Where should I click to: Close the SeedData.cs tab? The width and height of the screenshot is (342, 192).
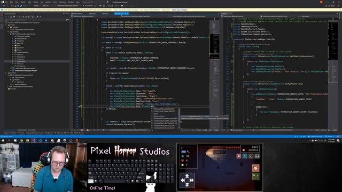(x=128, y=13)
